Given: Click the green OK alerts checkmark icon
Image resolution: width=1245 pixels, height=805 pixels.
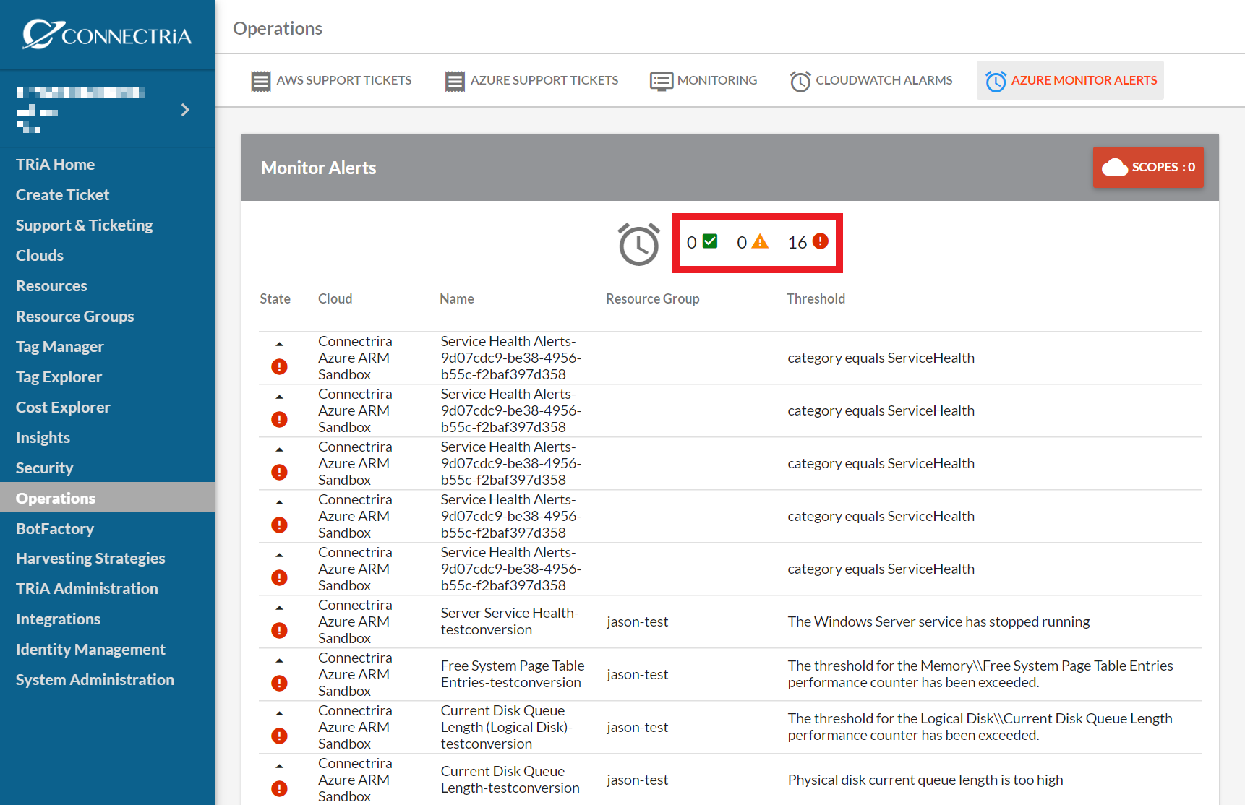Looking at the screenshot, I should [x=710, y=241].
